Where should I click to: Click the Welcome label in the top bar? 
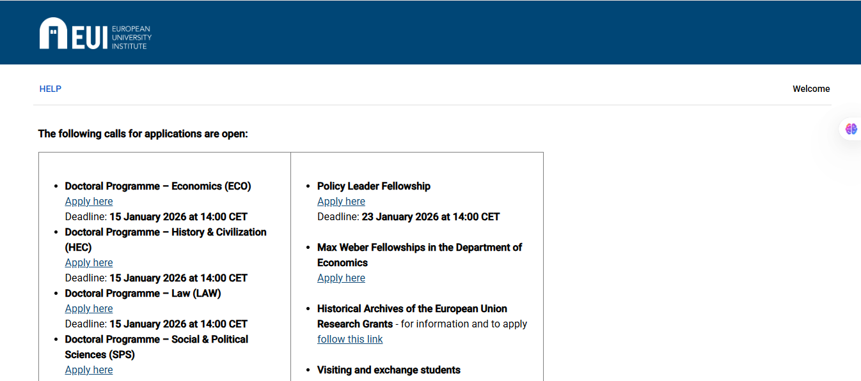coord(810,89)
